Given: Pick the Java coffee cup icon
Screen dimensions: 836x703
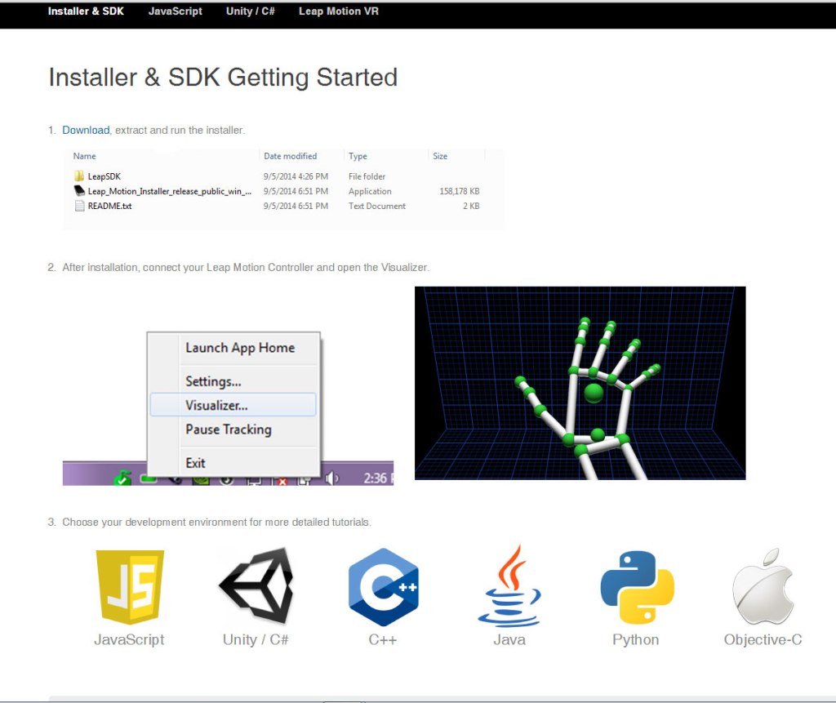Looking at the screenshot, I should [x=508, y=586].
